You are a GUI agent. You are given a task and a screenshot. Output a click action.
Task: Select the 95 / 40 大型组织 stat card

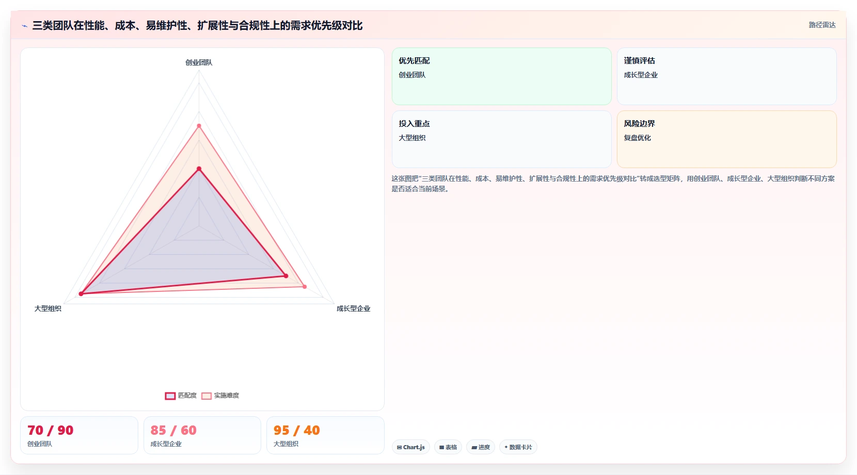(325, 435)
